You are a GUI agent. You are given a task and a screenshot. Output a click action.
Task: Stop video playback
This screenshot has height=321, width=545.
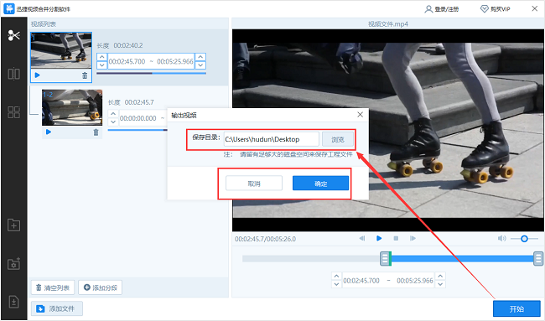pyautogui.click(x=396, y=238)
